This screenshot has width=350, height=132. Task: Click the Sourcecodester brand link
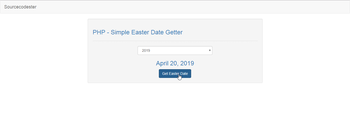pos(20,7)
